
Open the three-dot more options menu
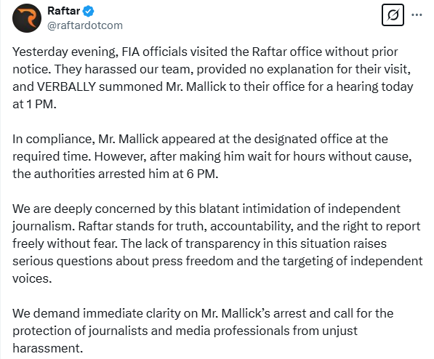(x=417, y=15)
